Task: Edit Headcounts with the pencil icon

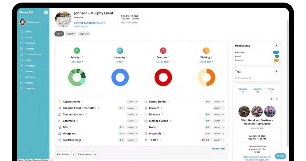Action: coord(276,45)
